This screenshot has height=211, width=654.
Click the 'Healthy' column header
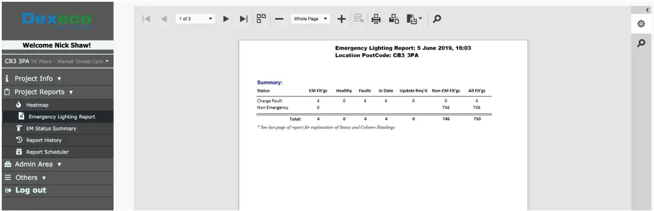click(x=344, y=91)
